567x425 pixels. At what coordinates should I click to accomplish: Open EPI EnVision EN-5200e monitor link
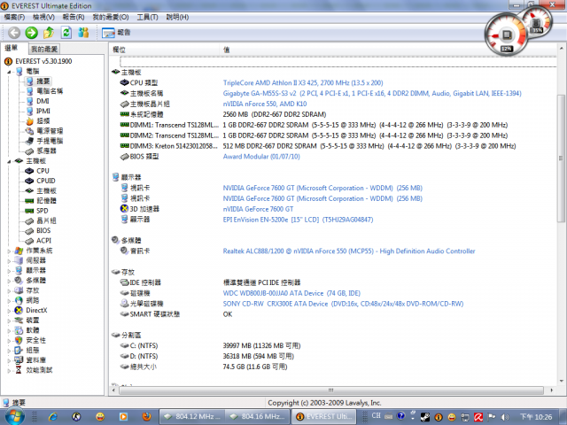[298, 220]
